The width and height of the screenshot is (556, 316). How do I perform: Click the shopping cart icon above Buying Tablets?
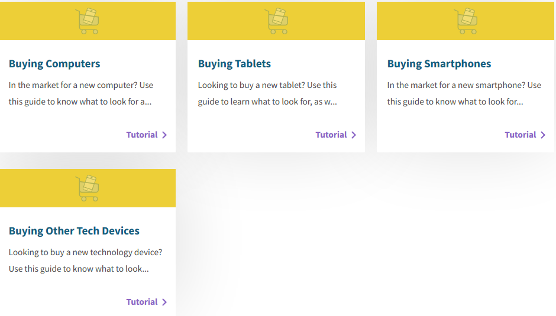click(x=276, y=21)
